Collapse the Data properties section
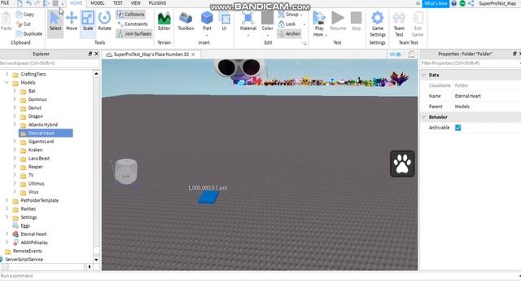Viewport: 521px width, 293px height. [x=423, y=75]
